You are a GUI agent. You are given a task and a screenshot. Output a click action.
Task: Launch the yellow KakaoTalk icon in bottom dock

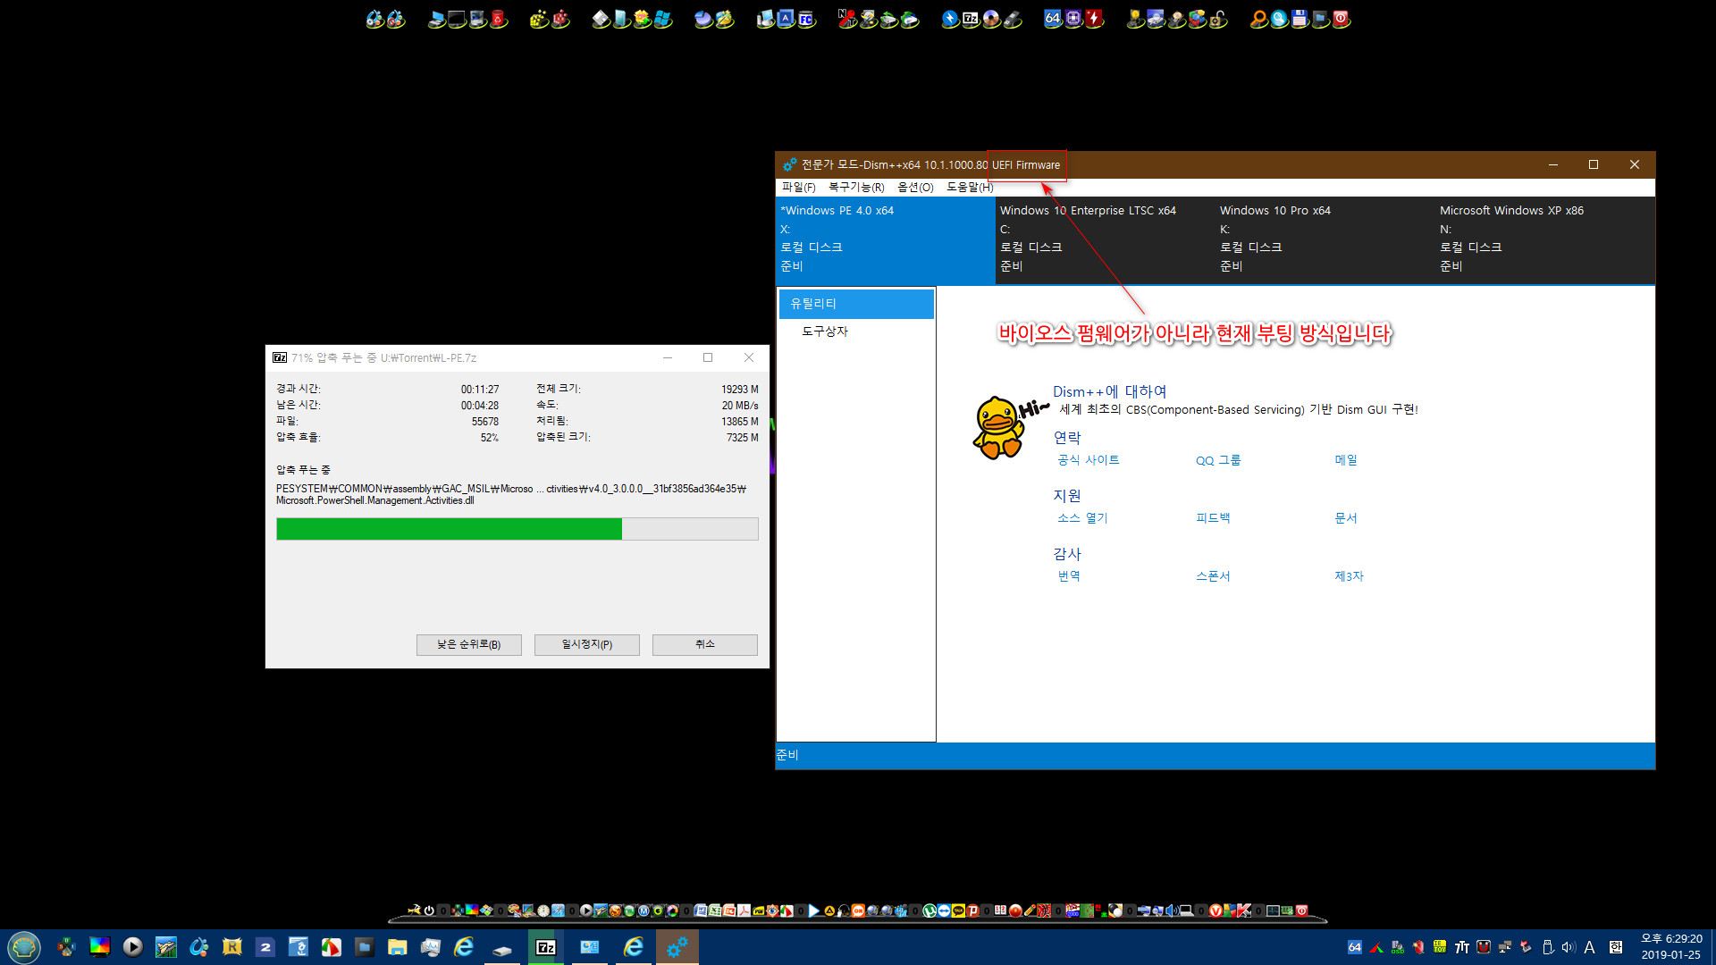pos(958,910)
